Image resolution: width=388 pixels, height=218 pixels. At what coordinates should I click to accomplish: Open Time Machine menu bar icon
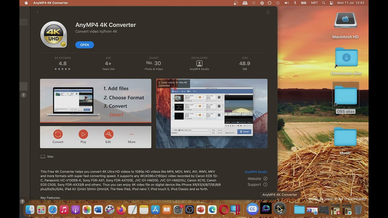pos(278,3)
